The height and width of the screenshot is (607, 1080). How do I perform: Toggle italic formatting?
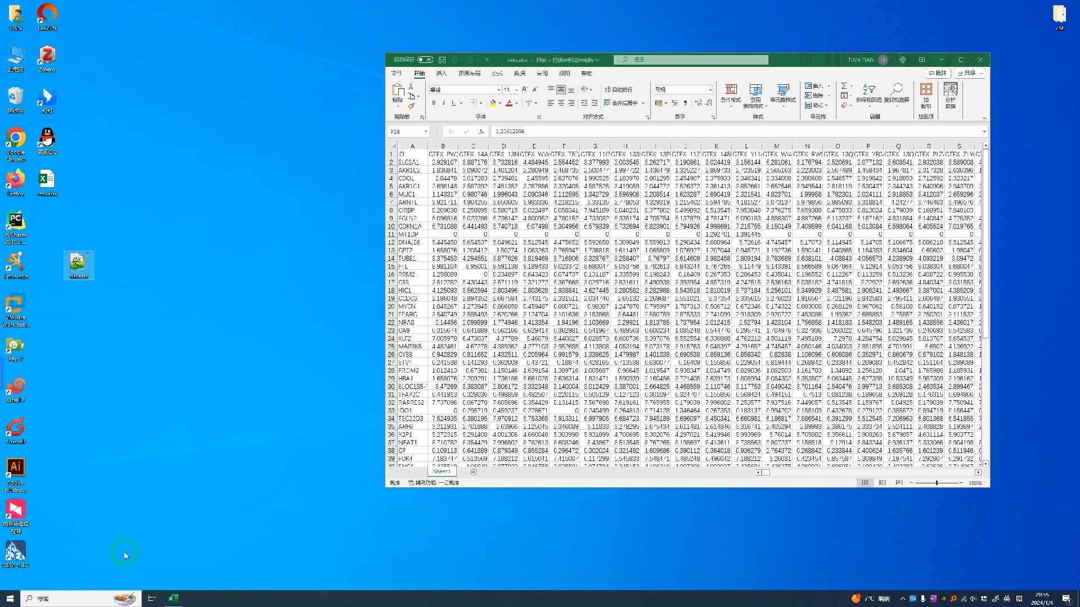pos(443,103)
